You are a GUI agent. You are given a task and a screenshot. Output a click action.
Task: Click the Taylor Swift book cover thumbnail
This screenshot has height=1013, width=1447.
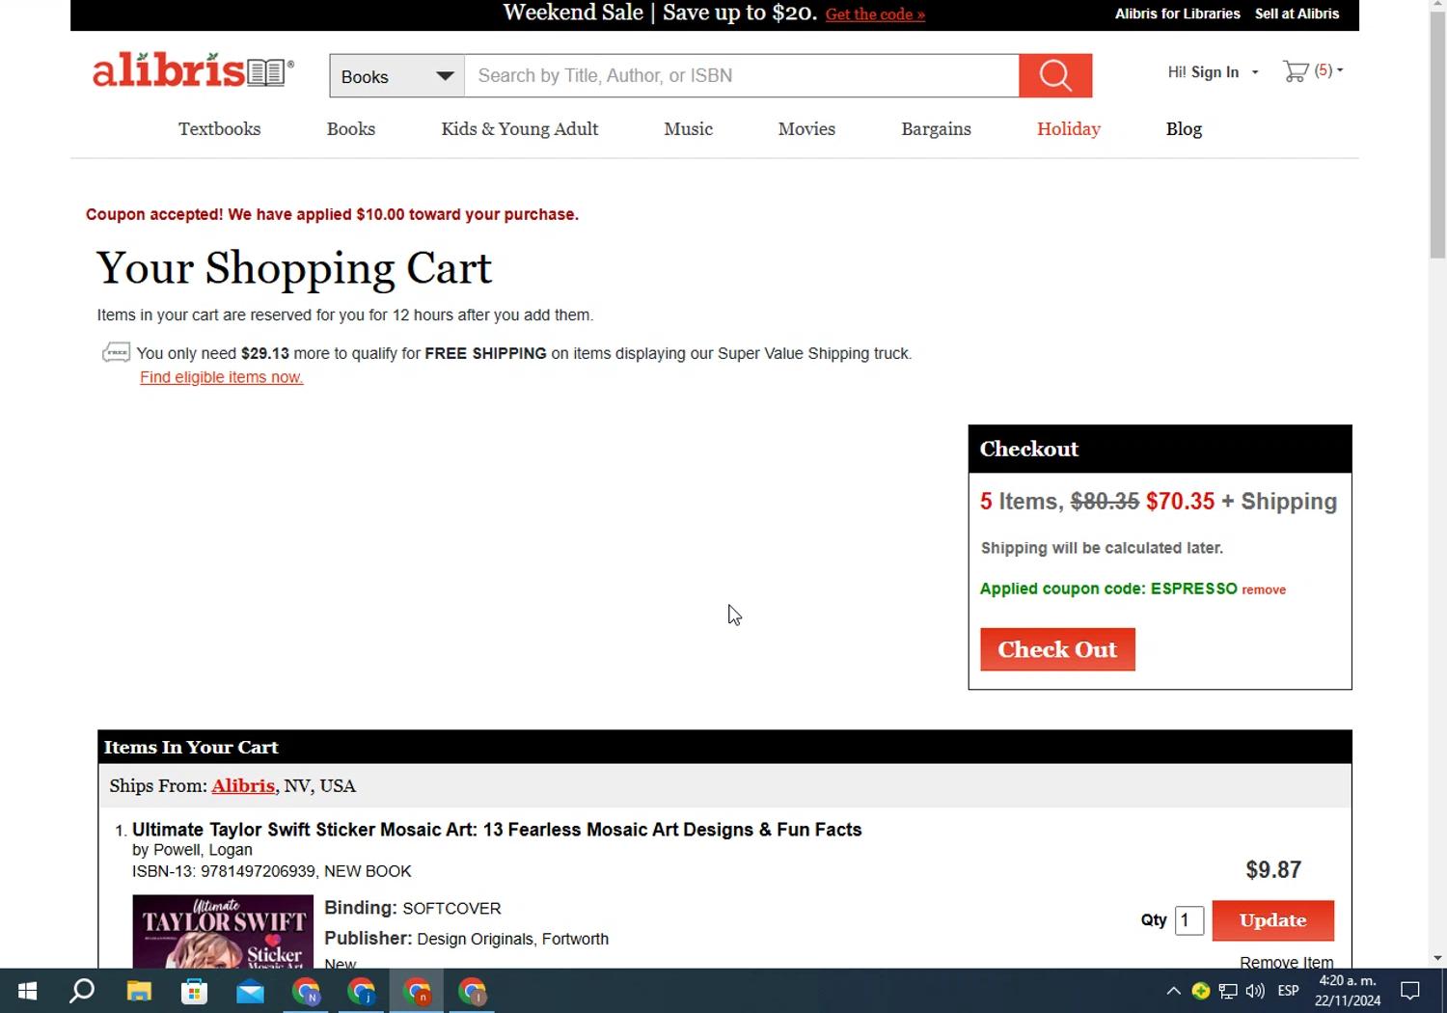click(x=223, y=931)
